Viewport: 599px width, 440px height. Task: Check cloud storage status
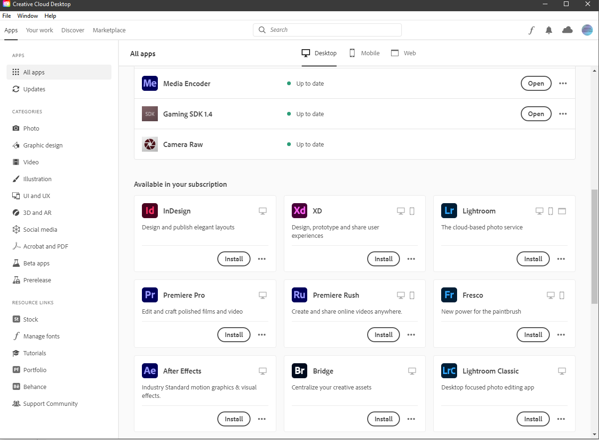point(567,29)
